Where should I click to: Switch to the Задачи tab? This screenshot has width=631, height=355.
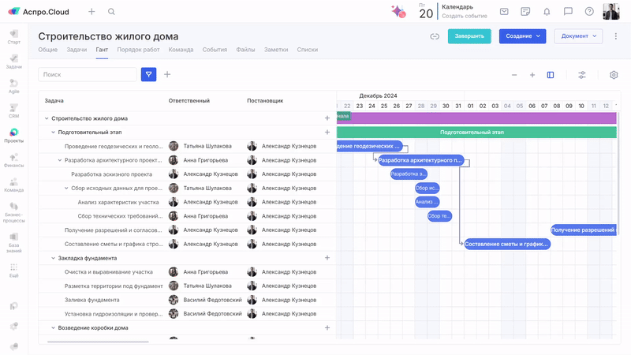tap(77, 50)
